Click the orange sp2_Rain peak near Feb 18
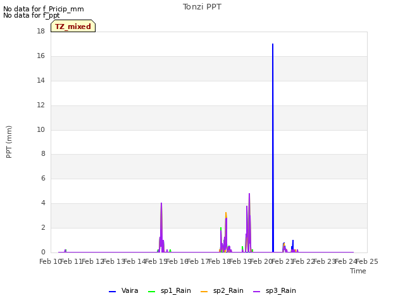The height and width of the screenshot is (303, 405). click(x=226, y=213)
